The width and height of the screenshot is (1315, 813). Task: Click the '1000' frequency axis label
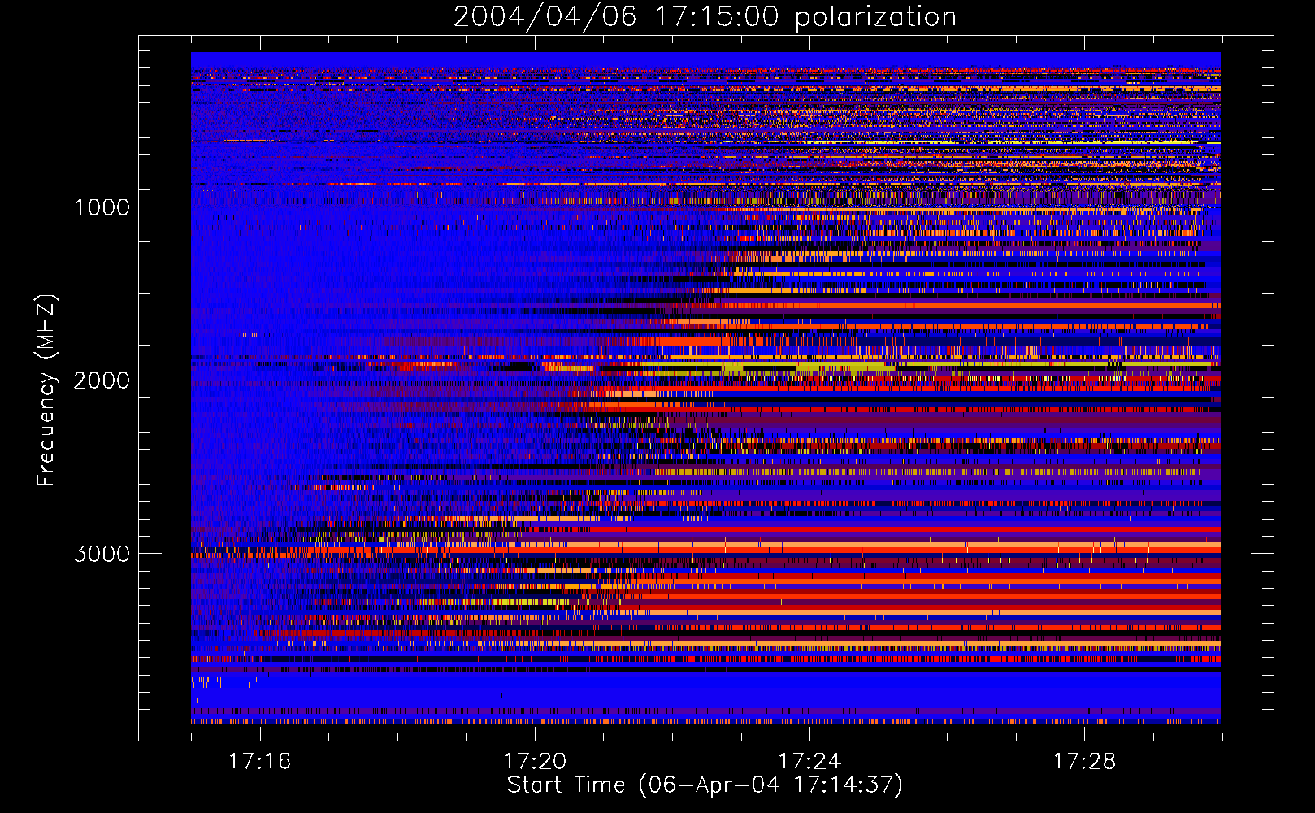coord(102,207)
